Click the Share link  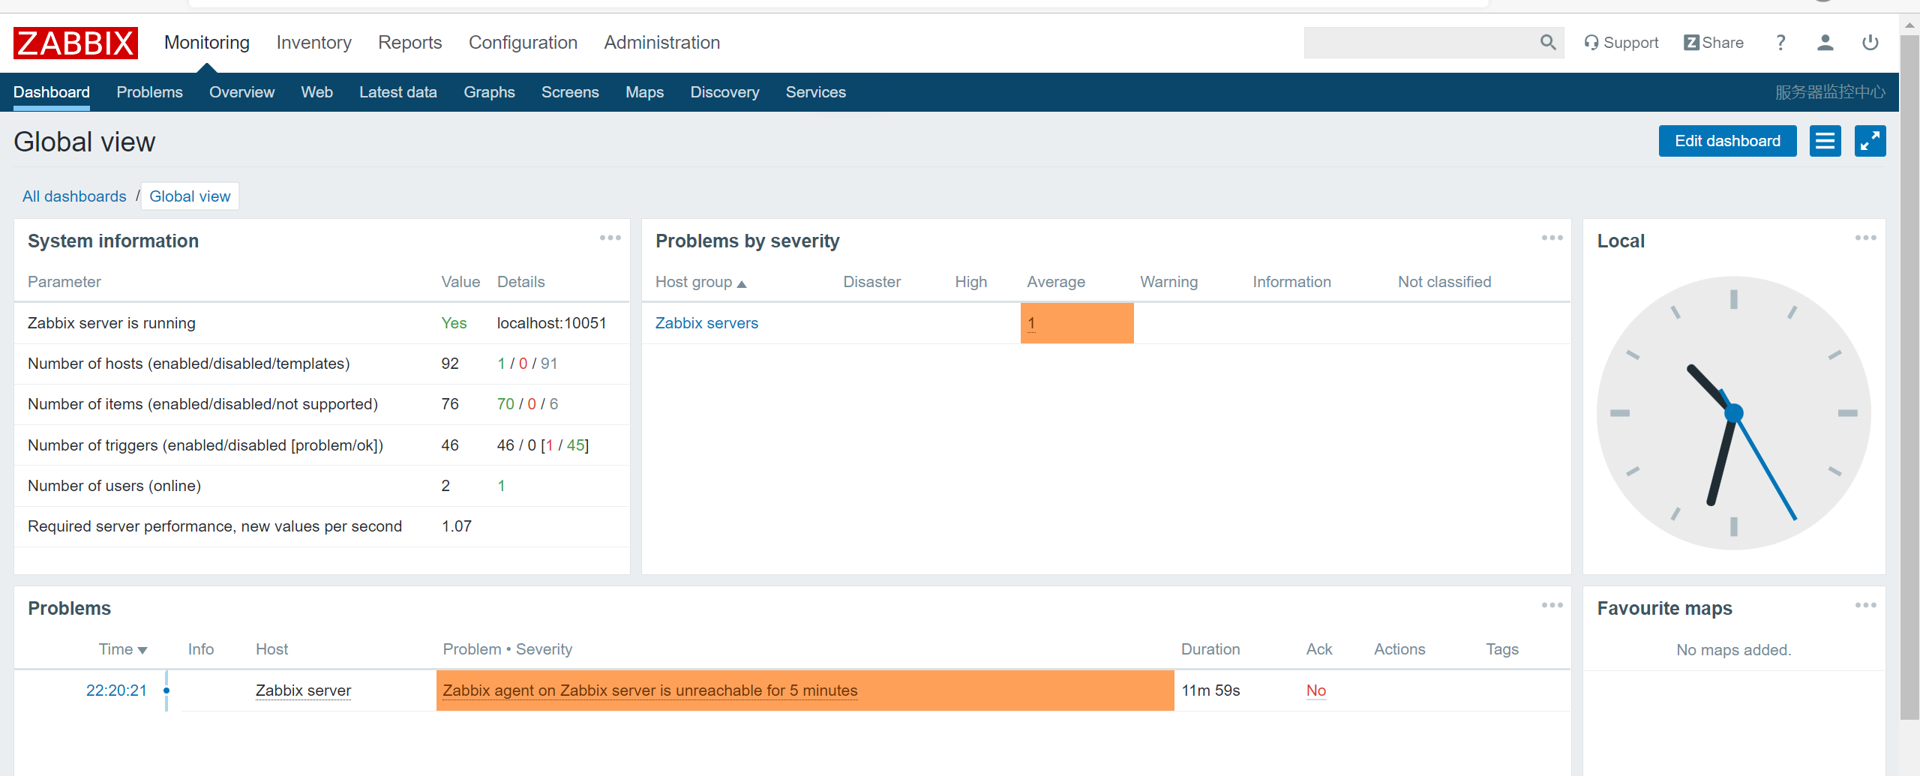click(x=1714, y=43)
